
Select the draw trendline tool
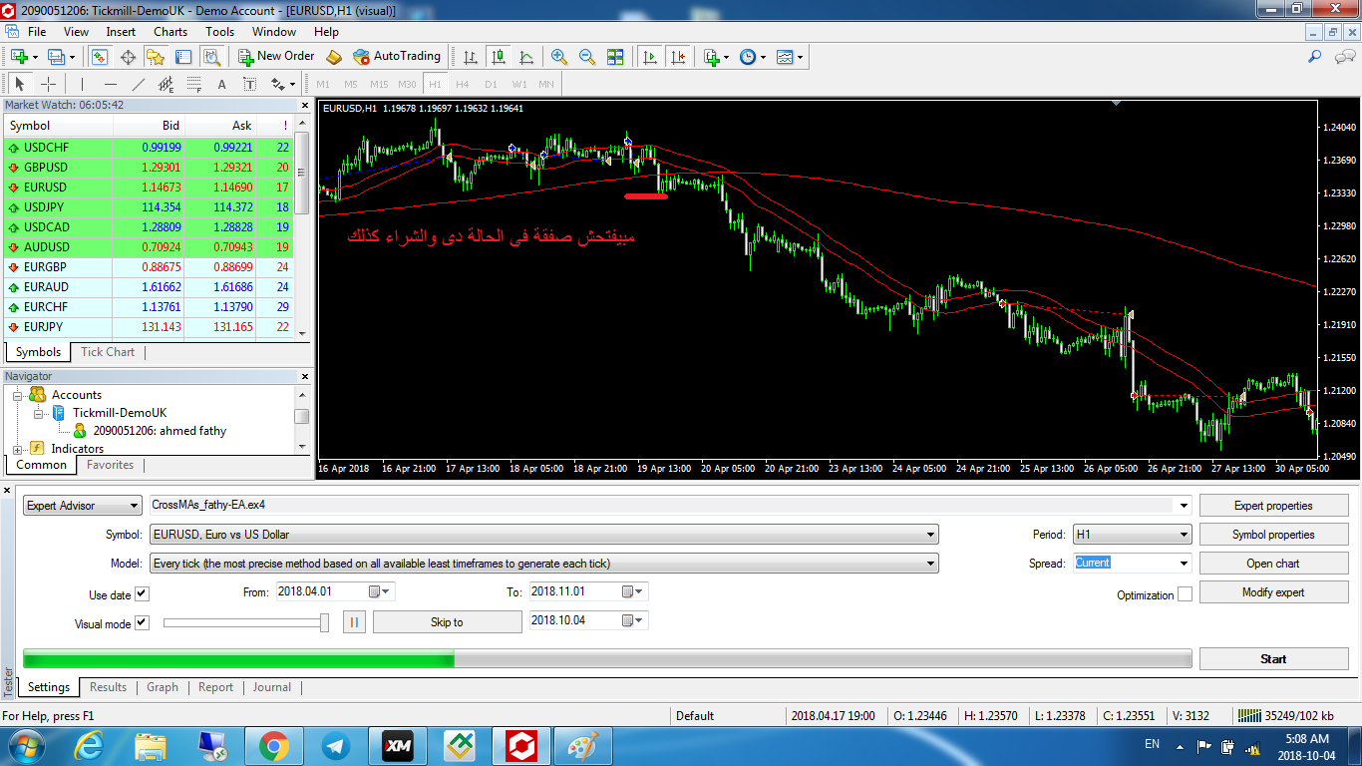click(x=139, y=84)
